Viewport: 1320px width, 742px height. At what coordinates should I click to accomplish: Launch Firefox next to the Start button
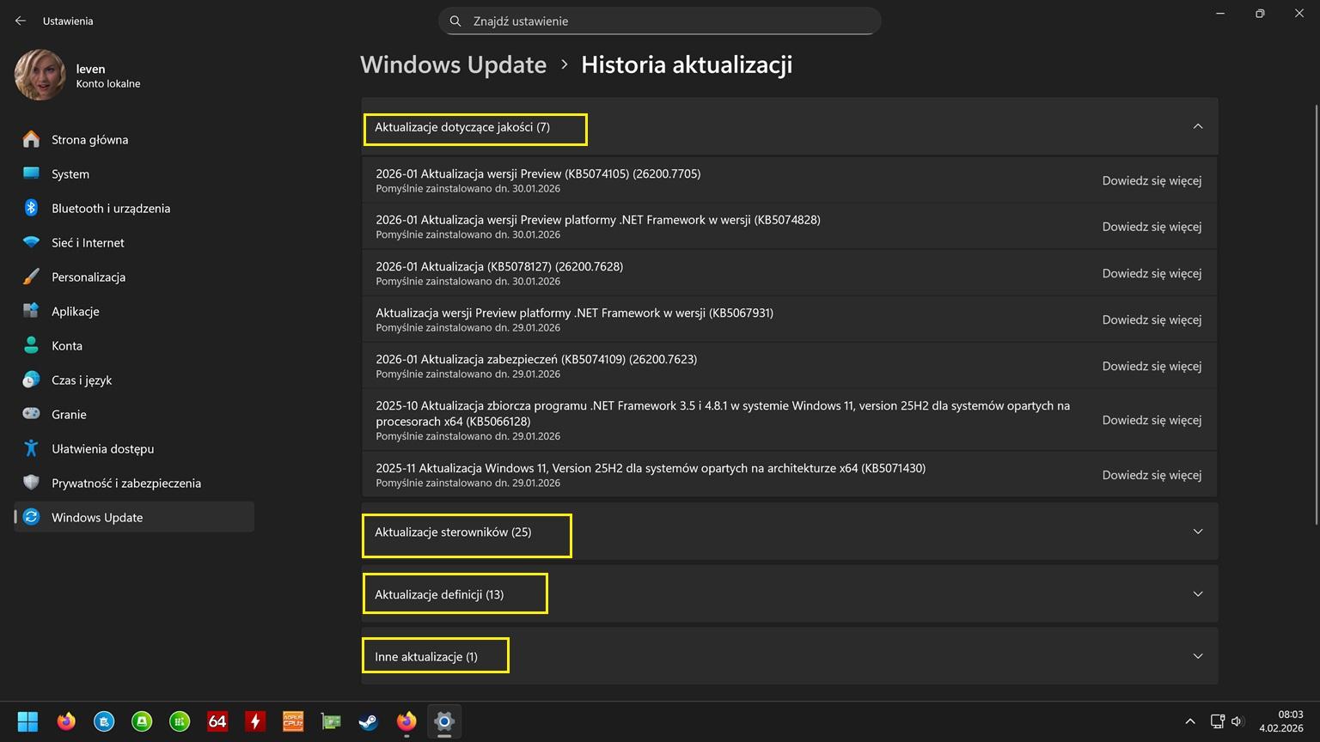pyautogui.click(x=66, y=721)
